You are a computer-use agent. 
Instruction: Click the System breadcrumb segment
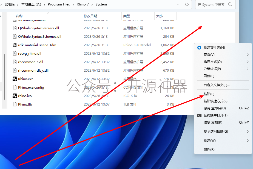[x=101, y=4]
